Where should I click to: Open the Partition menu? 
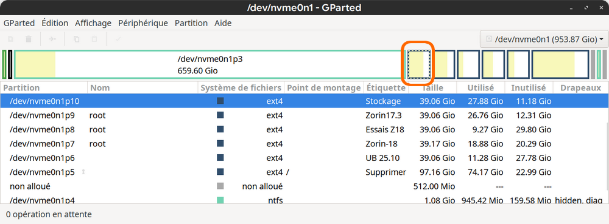pyautogui.click(x=191, y=23)
